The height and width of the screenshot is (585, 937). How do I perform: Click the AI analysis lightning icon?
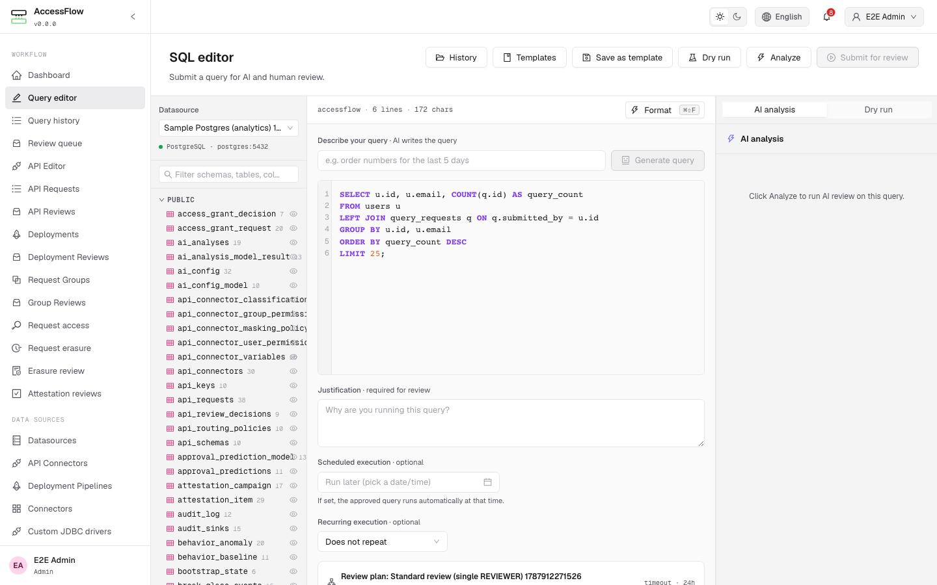(x=731, y=139)
